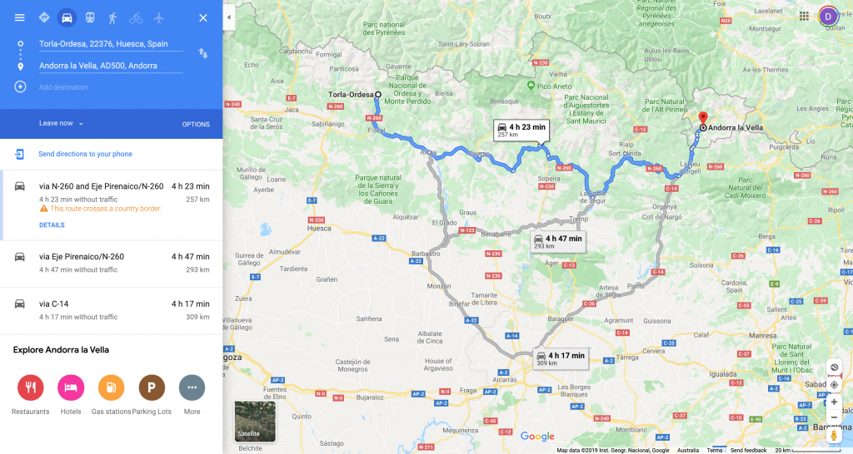Viewport: 853px width, 454px height.
Task: Select the driving travel mode
Action: (67, 18)
